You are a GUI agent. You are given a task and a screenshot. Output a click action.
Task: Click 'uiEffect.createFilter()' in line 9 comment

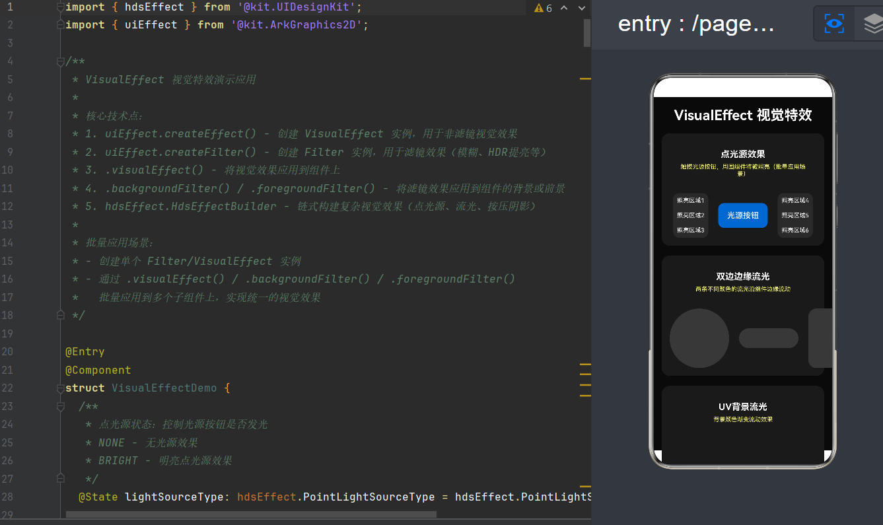[x=181, y=153]
